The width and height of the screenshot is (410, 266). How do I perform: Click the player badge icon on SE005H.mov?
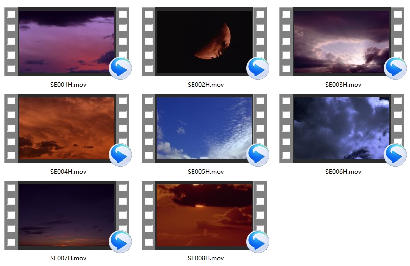tap(258, 155)
